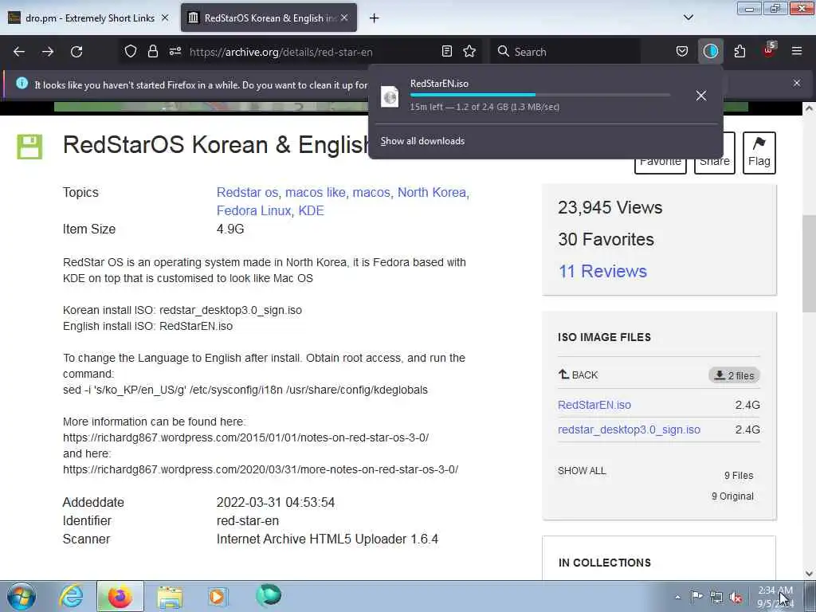This screenshot has height=612, width=816.
Task: Download the 2 files button
Action: coord(734,375)
